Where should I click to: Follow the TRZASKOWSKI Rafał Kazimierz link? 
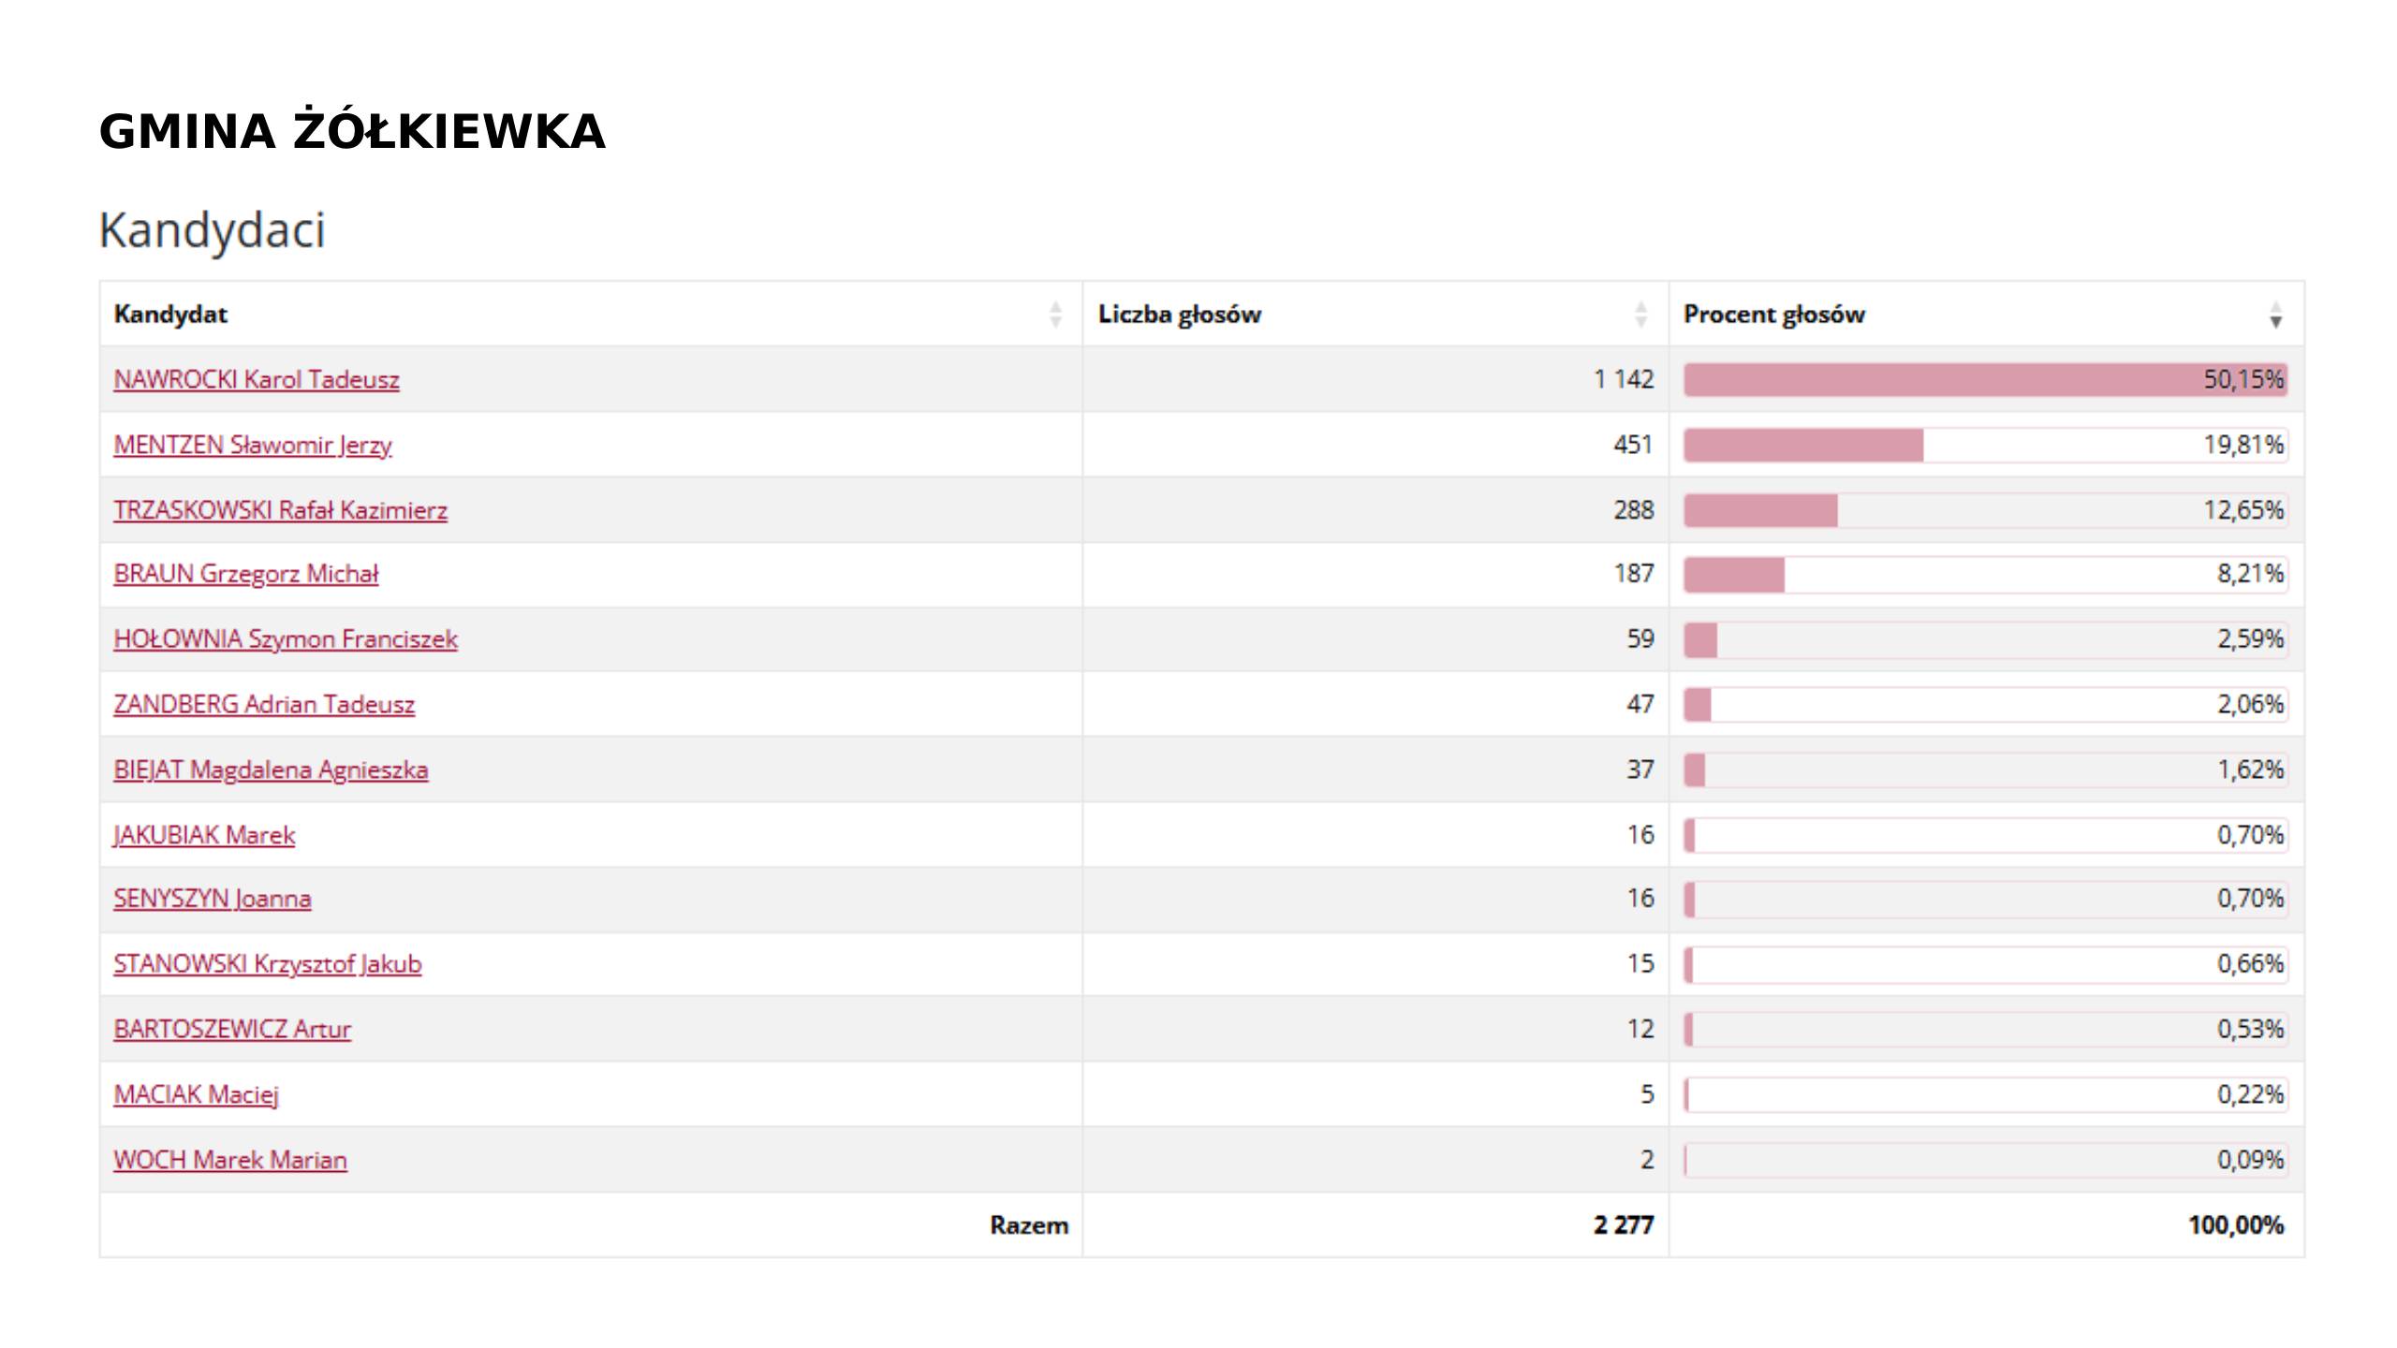coord(281,511)
